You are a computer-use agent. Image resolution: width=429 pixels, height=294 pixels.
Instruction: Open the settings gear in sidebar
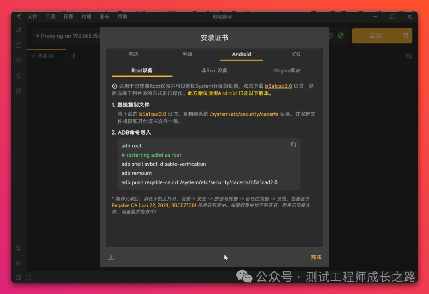point(19,263)
